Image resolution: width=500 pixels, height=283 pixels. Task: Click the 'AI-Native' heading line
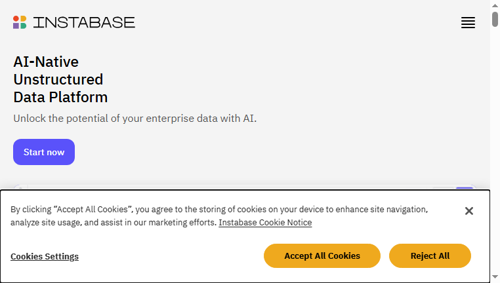tap(46, 62)
